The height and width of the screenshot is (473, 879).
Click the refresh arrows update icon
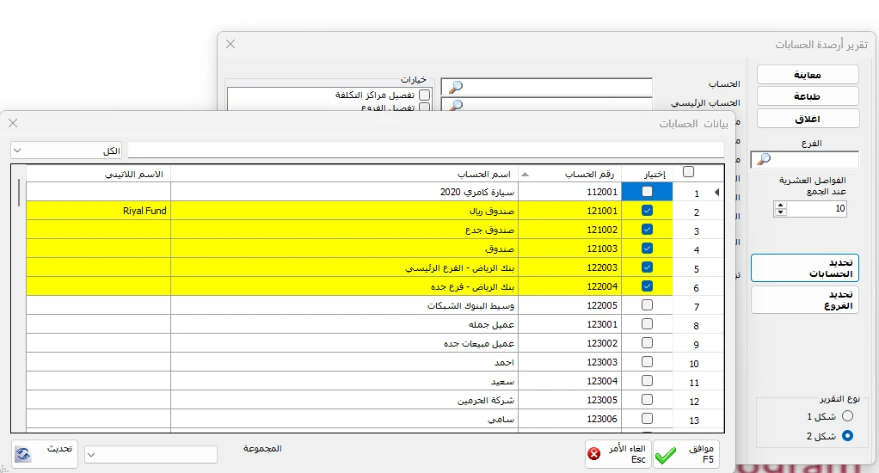(23, 454)
